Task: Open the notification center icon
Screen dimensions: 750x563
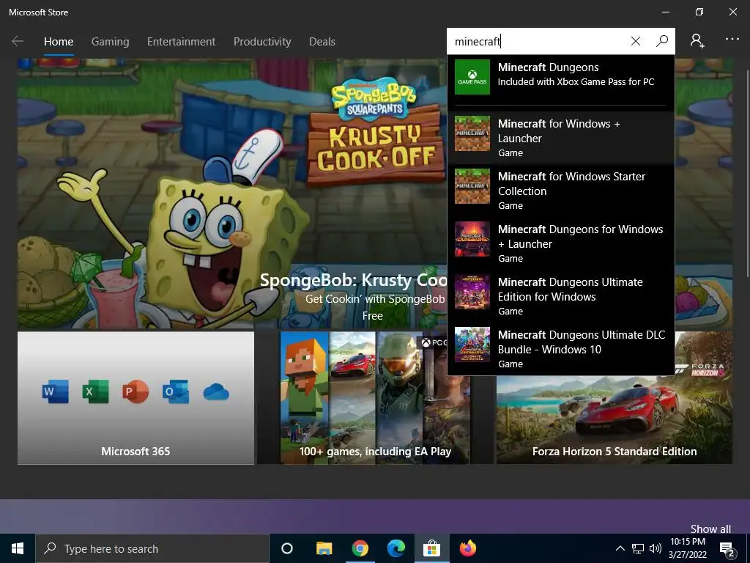Action: [727, 549]
